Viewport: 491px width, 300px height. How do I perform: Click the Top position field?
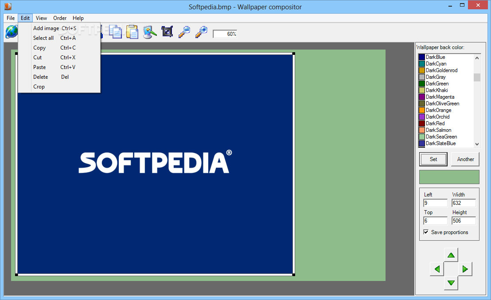435,220
